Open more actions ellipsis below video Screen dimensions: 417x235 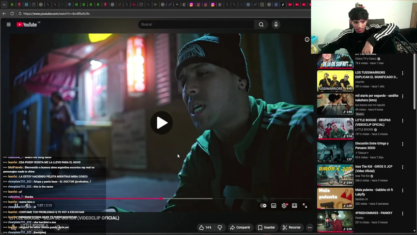pos(309,227)
